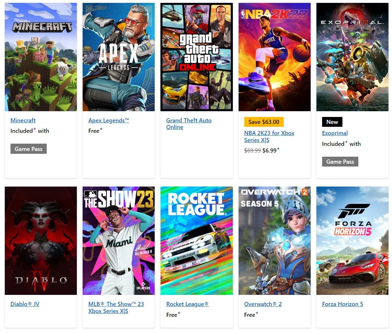Open the Overwatch 2 Season 5 cover
Viewport: 392px width, 334px height.
(274, 241)
